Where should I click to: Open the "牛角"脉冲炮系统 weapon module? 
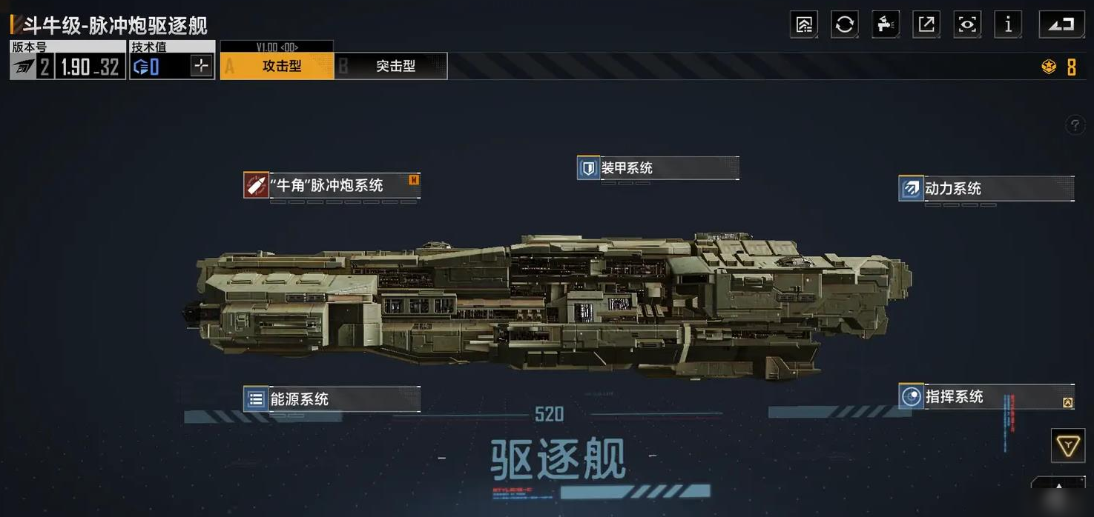332,185
